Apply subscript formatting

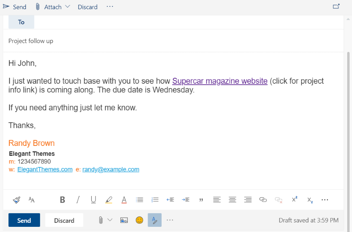[x=310, y=200]
